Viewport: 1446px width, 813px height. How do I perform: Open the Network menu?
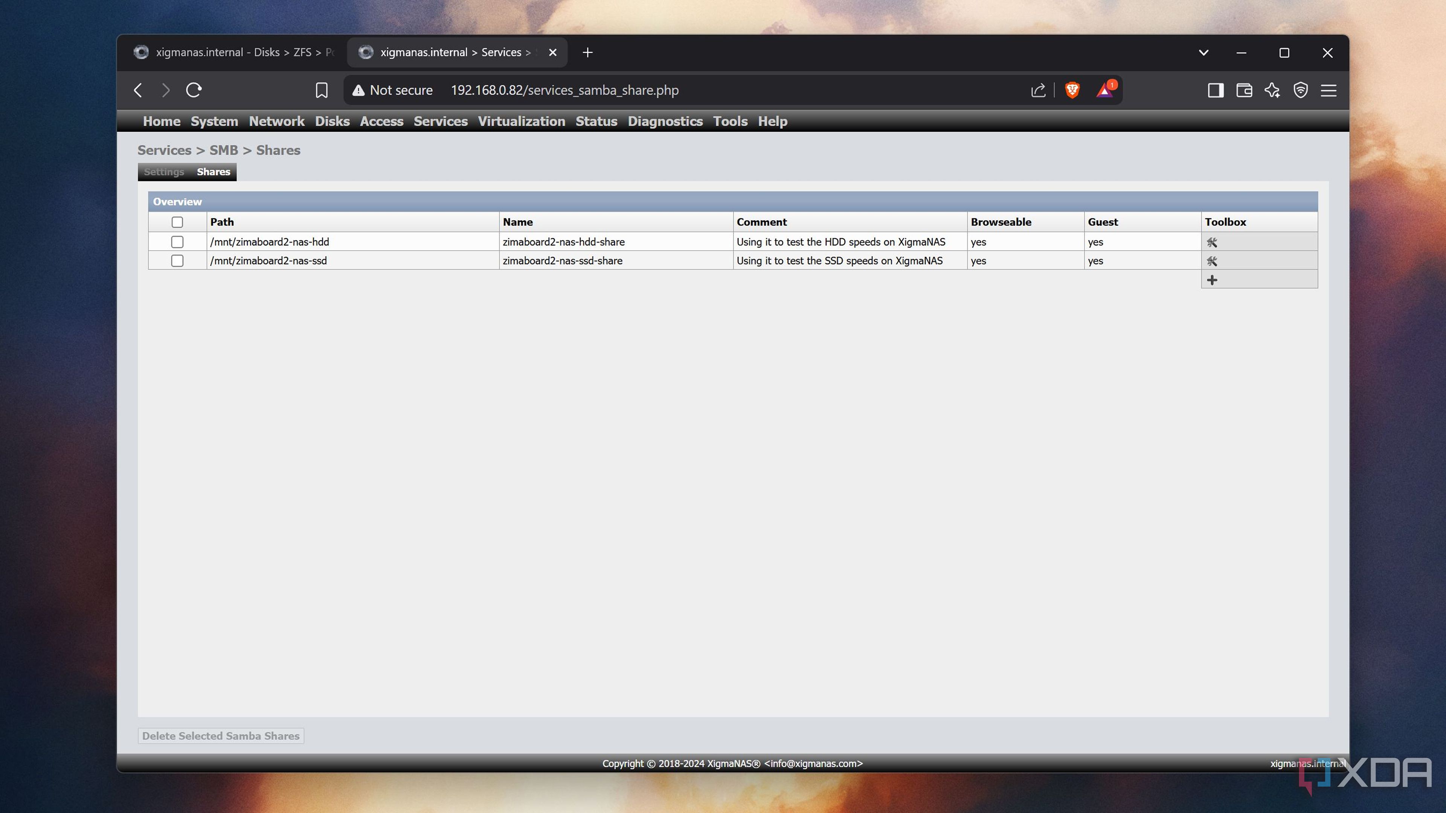coord(277,121)
